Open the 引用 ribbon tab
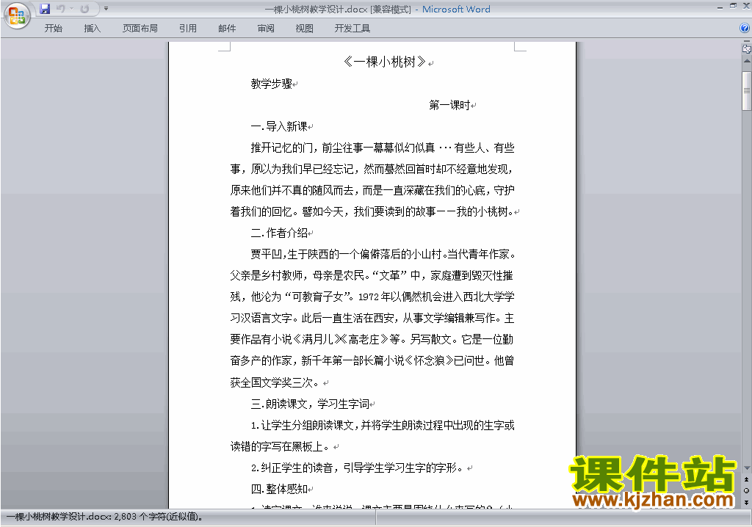 click(188, 29)
